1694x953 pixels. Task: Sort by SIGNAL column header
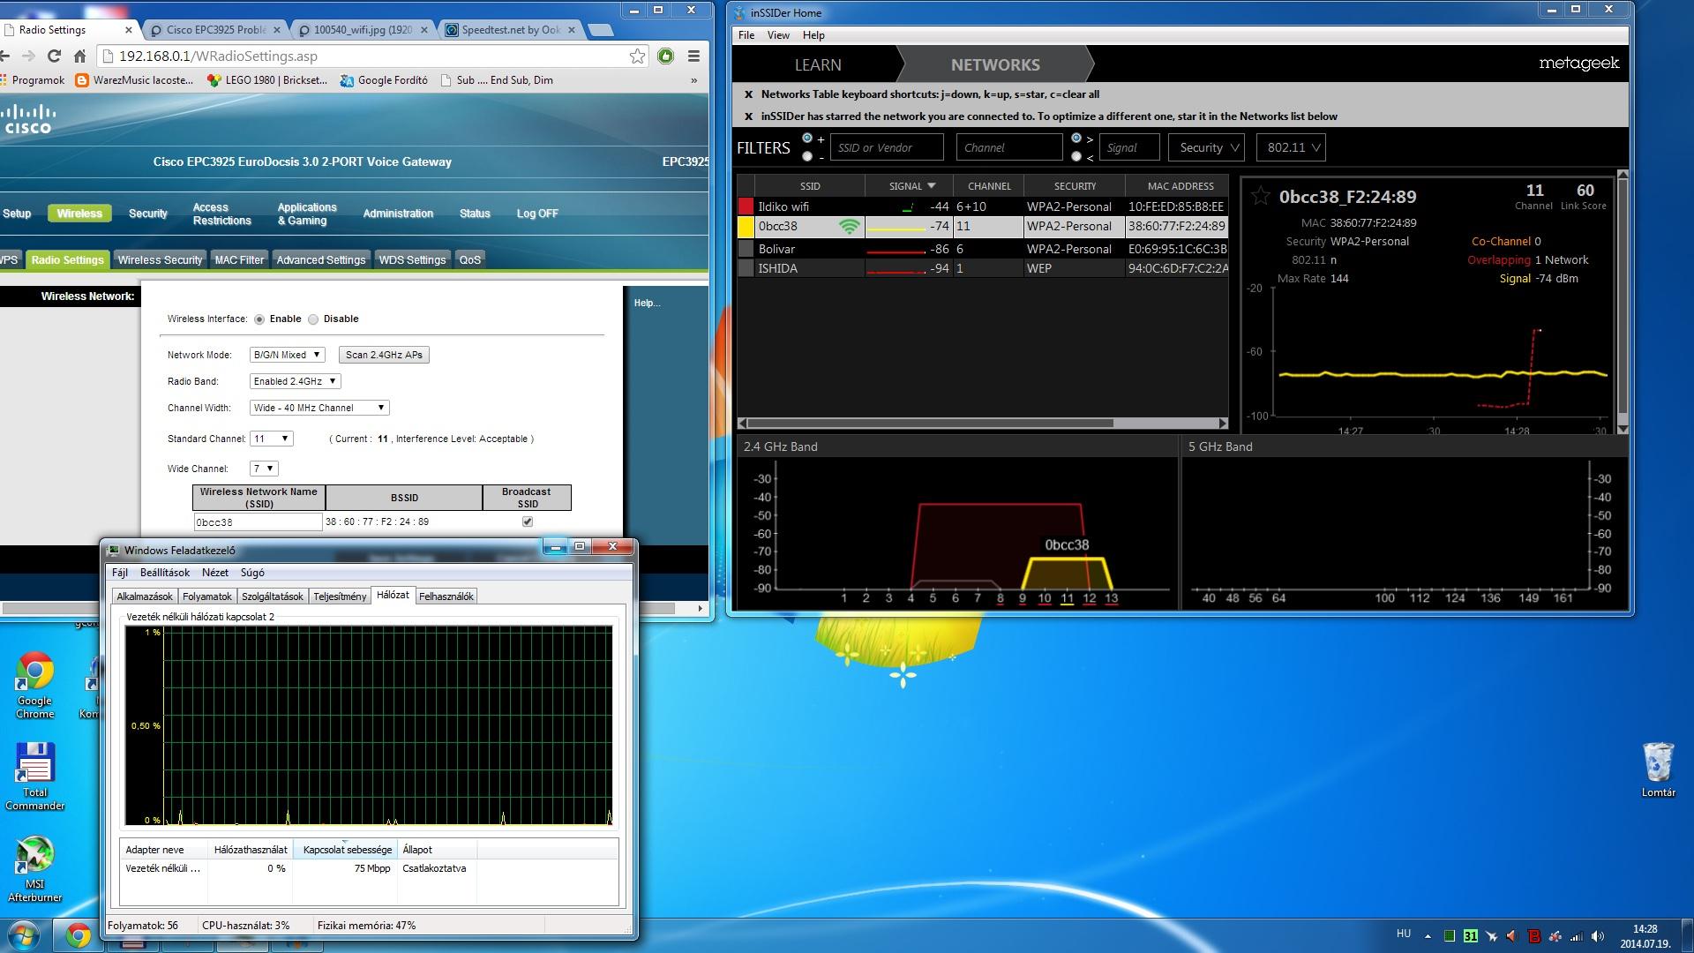(909, 186)
